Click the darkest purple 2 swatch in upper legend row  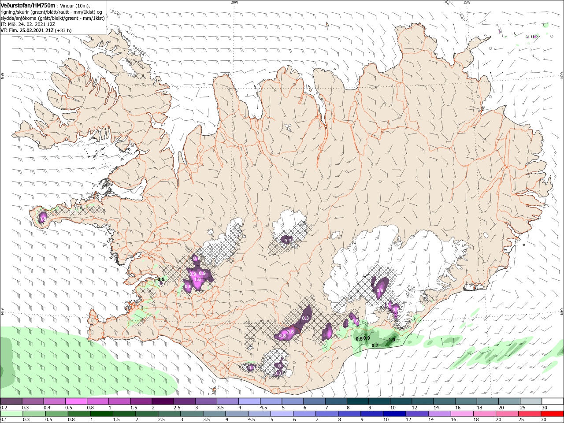[162, 401]
